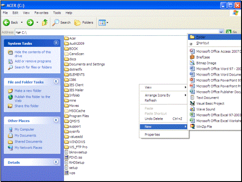This screenshot has height=182, width=242.
Task: Select the Program Files folder icon
Action: coord(66,116)
